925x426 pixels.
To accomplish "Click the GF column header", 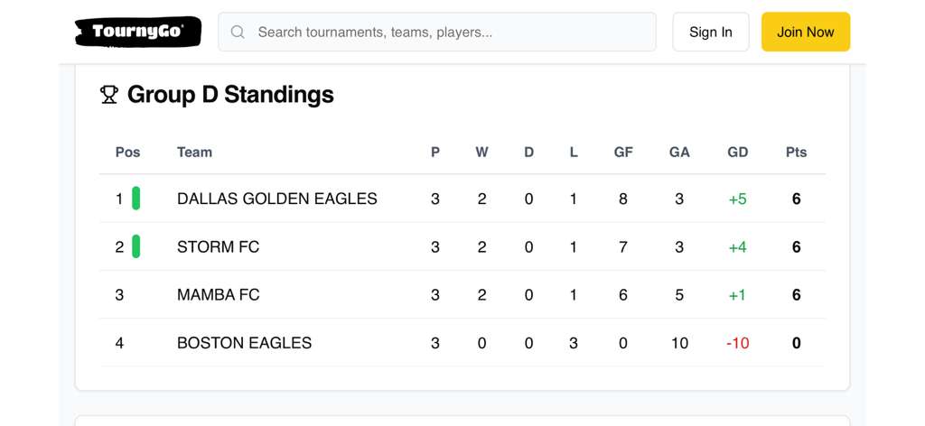I will point(623,152).
